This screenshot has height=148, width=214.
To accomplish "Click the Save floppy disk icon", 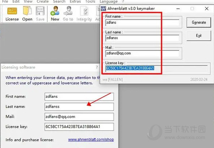I will coord(40,14).
